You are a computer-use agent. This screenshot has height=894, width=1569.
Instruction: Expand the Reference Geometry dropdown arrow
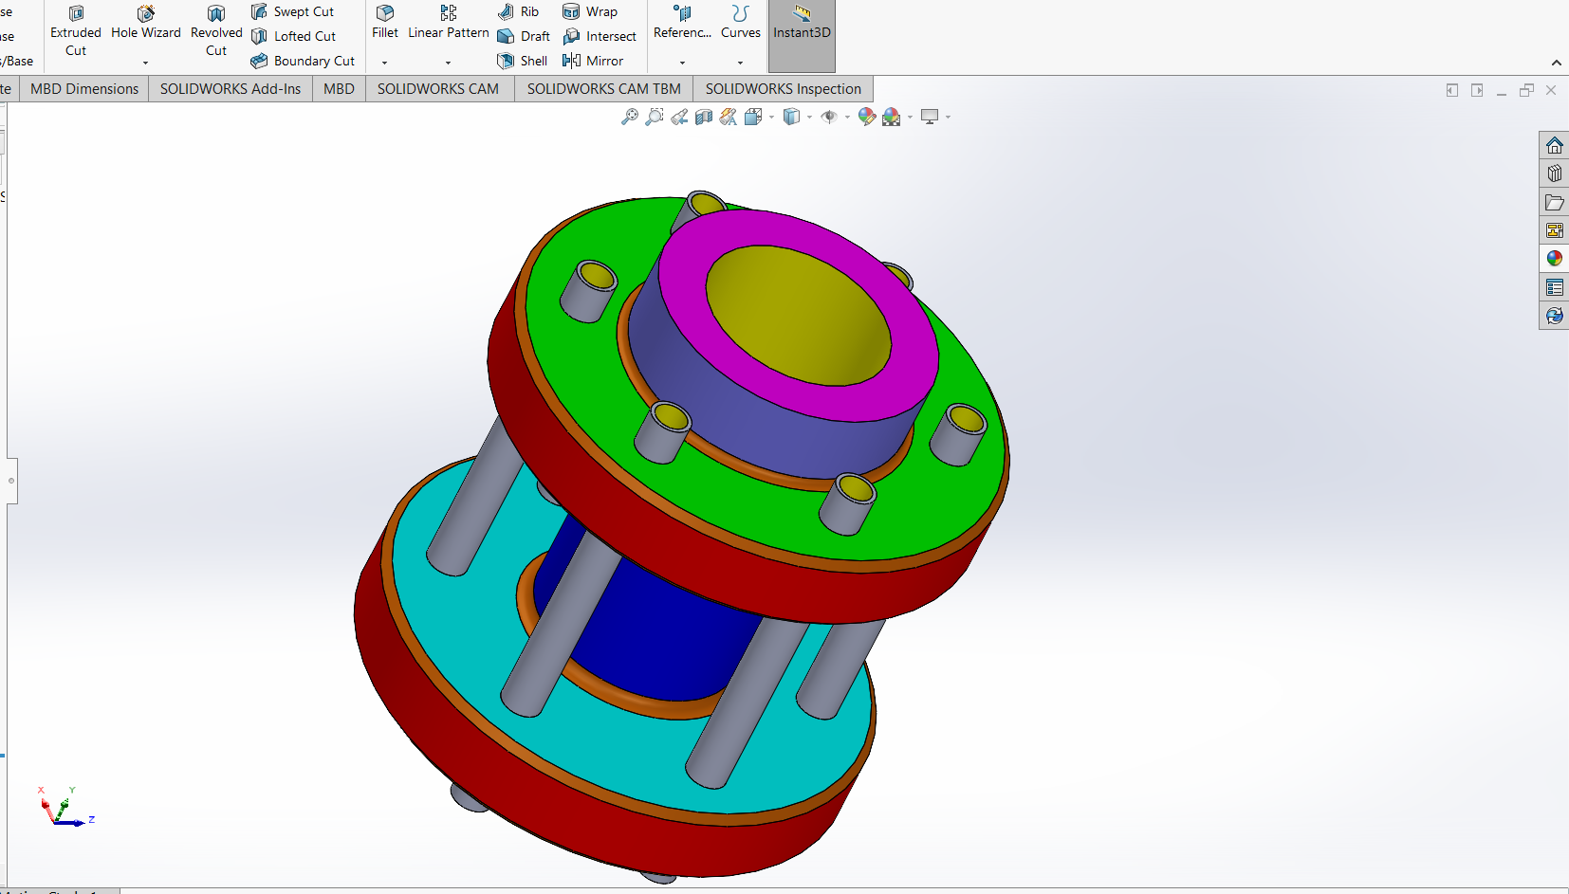tap(682, 63)
